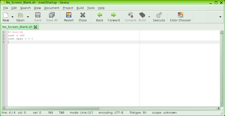225x116 pixels.
Task: Click the Compile toolbar icon
Action: click(x=131, y=15)
